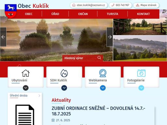
Task: Click the chevron arrow next to Úřední deska
Action: click(39, 96)
